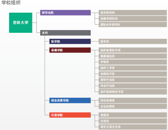
Task: Select the 作业疗法系 department row
Action: tap(133, 86)
